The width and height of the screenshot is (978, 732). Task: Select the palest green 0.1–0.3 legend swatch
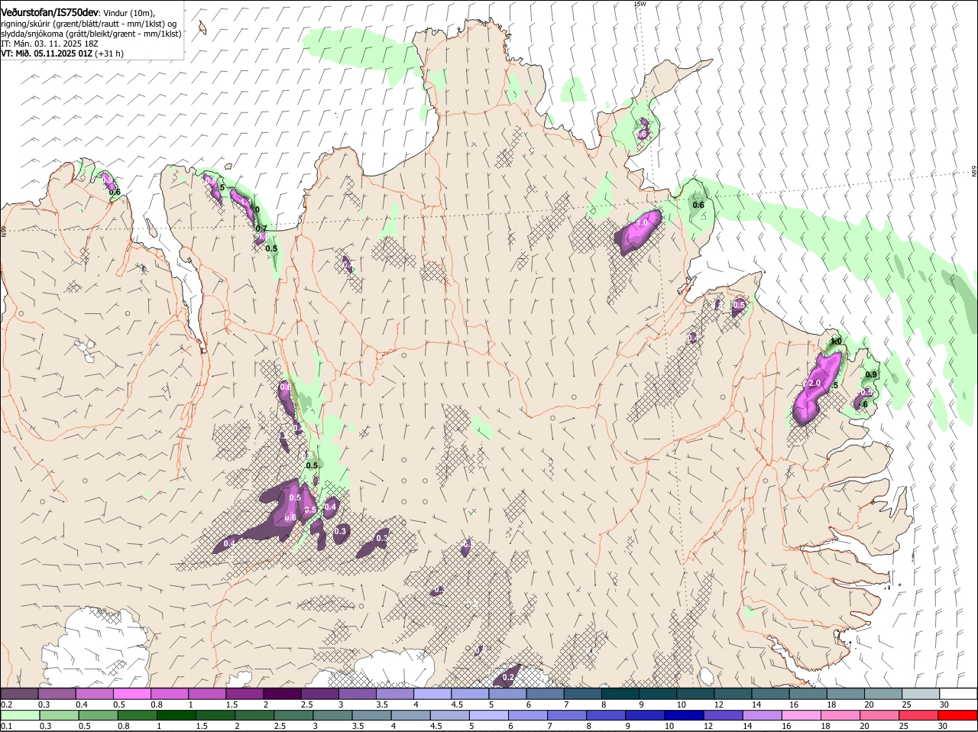(21, 715)
